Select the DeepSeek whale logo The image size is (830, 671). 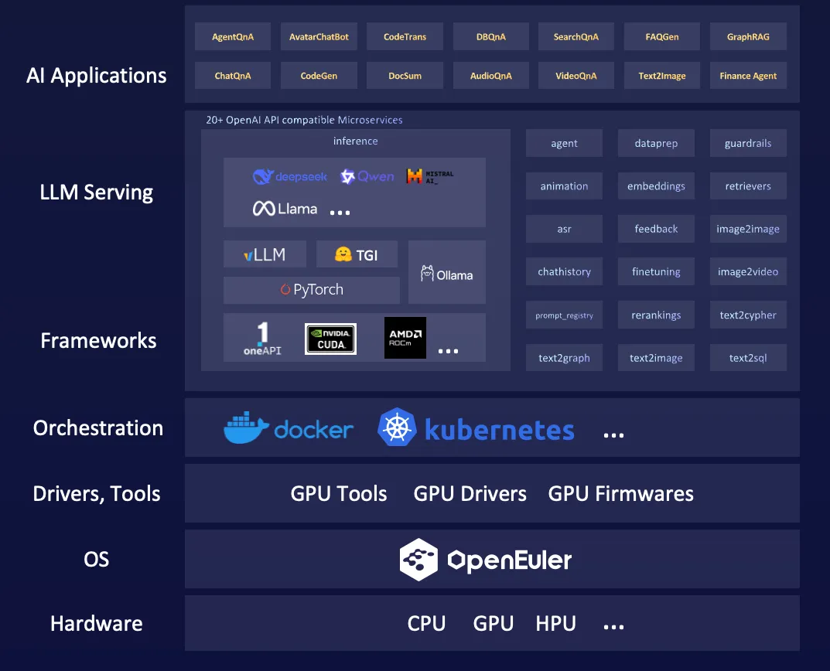tap(263, 177)
